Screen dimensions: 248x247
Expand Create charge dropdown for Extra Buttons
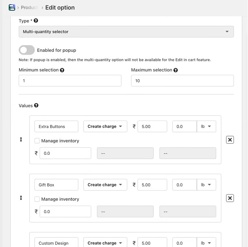pos(105,126)
